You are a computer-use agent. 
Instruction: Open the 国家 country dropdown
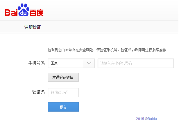click(x=71, y=63)
